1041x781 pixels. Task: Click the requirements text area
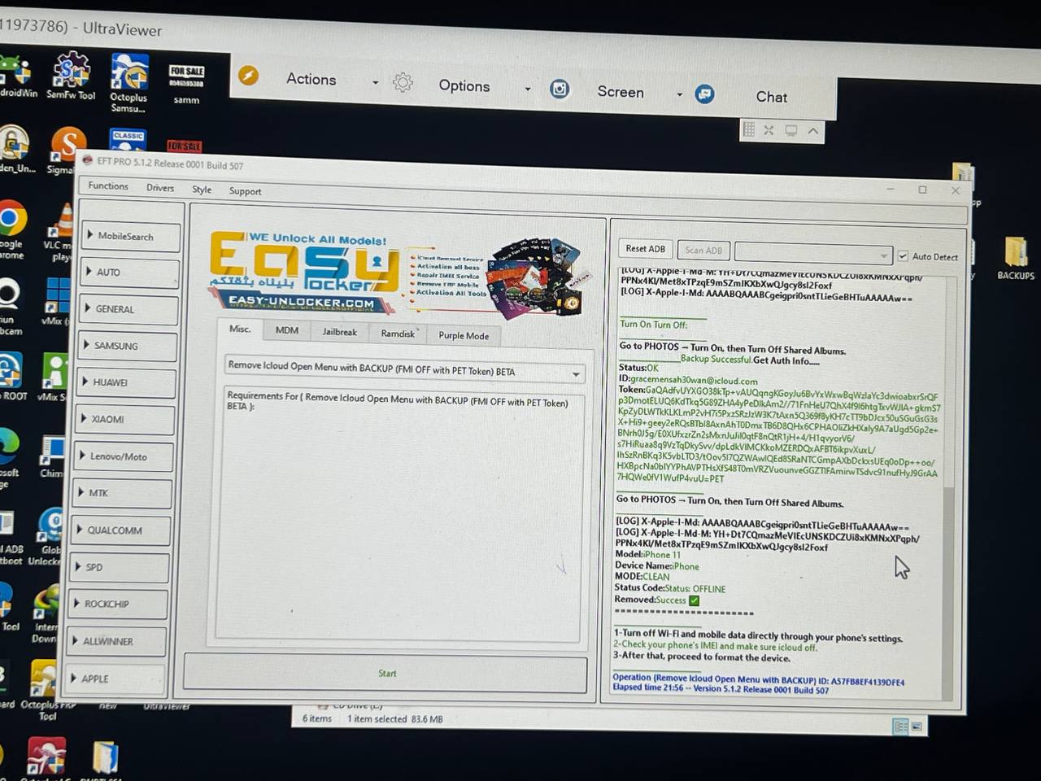tap(400, 514)
